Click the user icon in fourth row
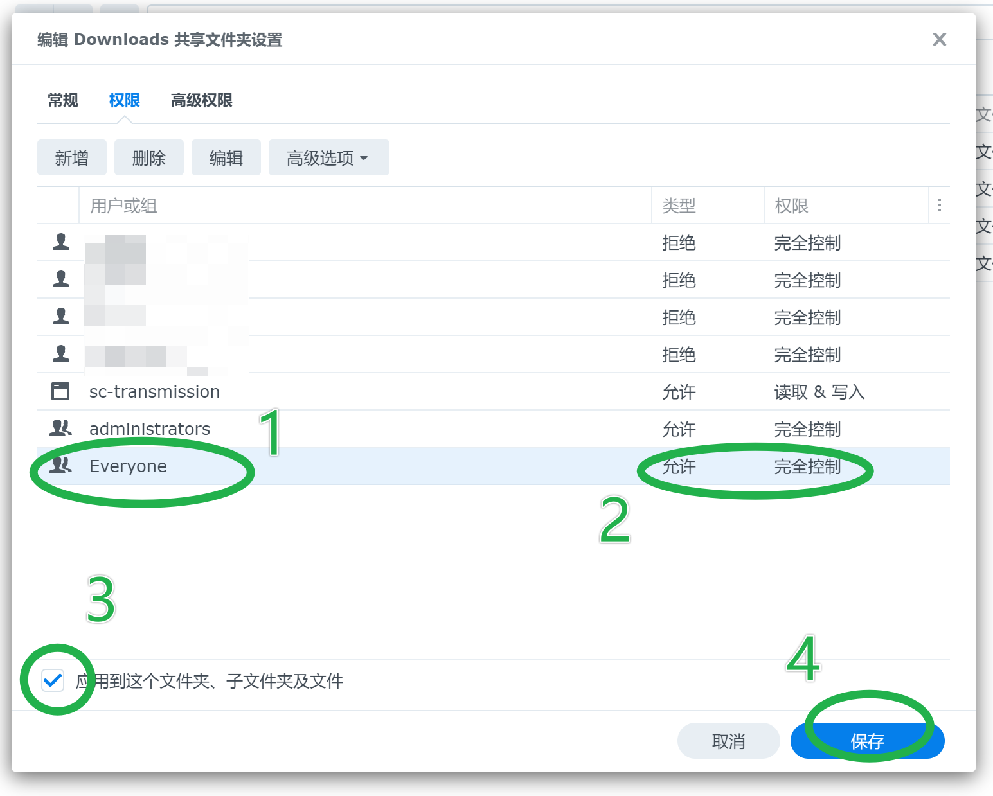 [x=61, y=354]
